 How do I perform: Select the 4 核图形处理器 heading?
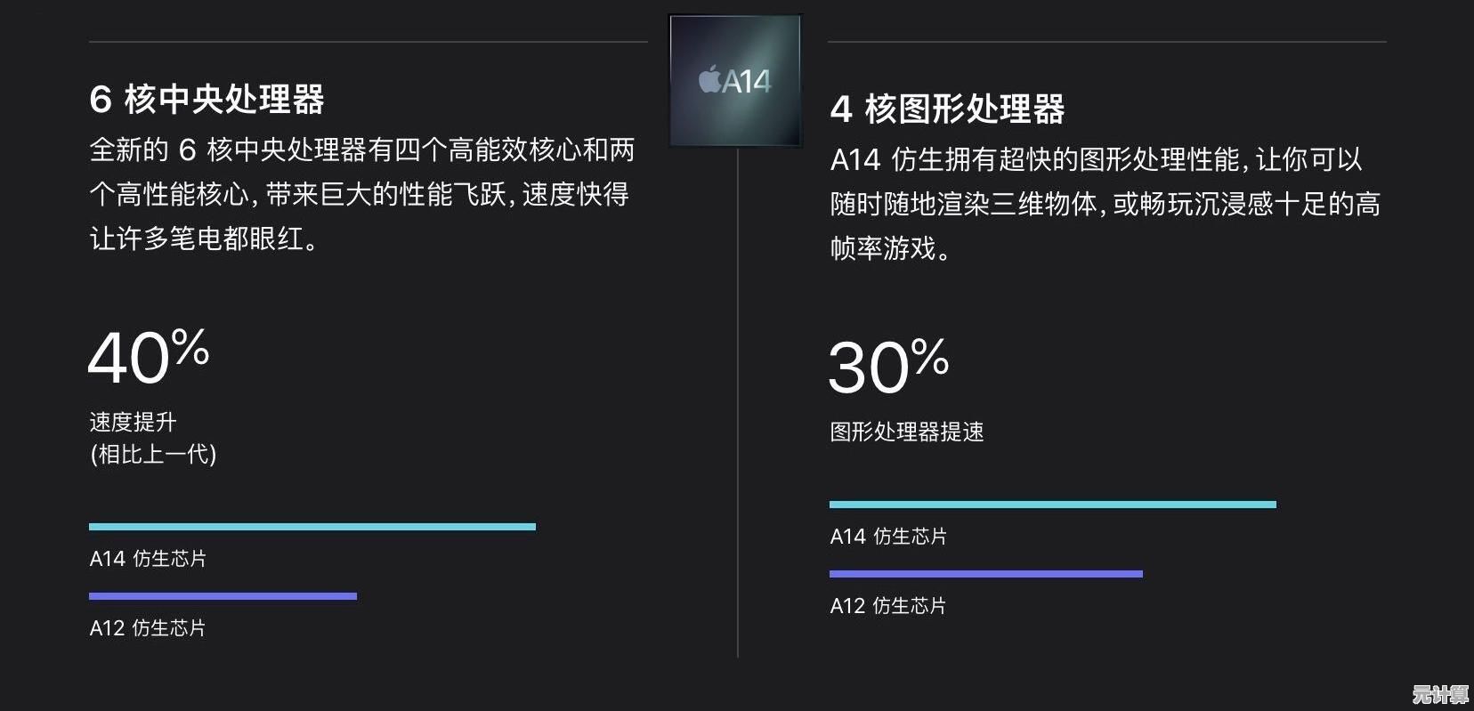(947, 109)
